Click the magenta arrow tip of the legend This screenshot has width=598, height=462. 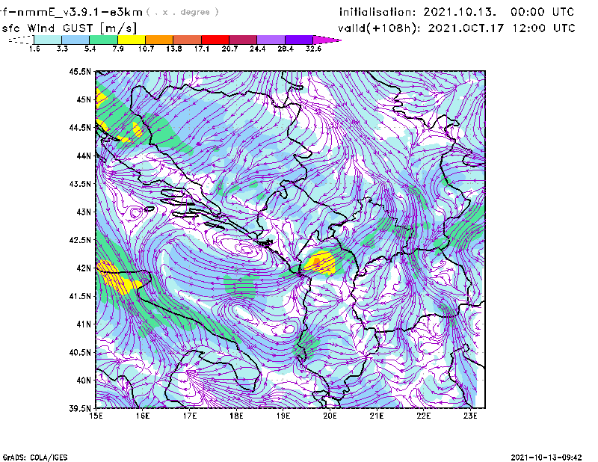pyautogui.click(x=327, y=40)
